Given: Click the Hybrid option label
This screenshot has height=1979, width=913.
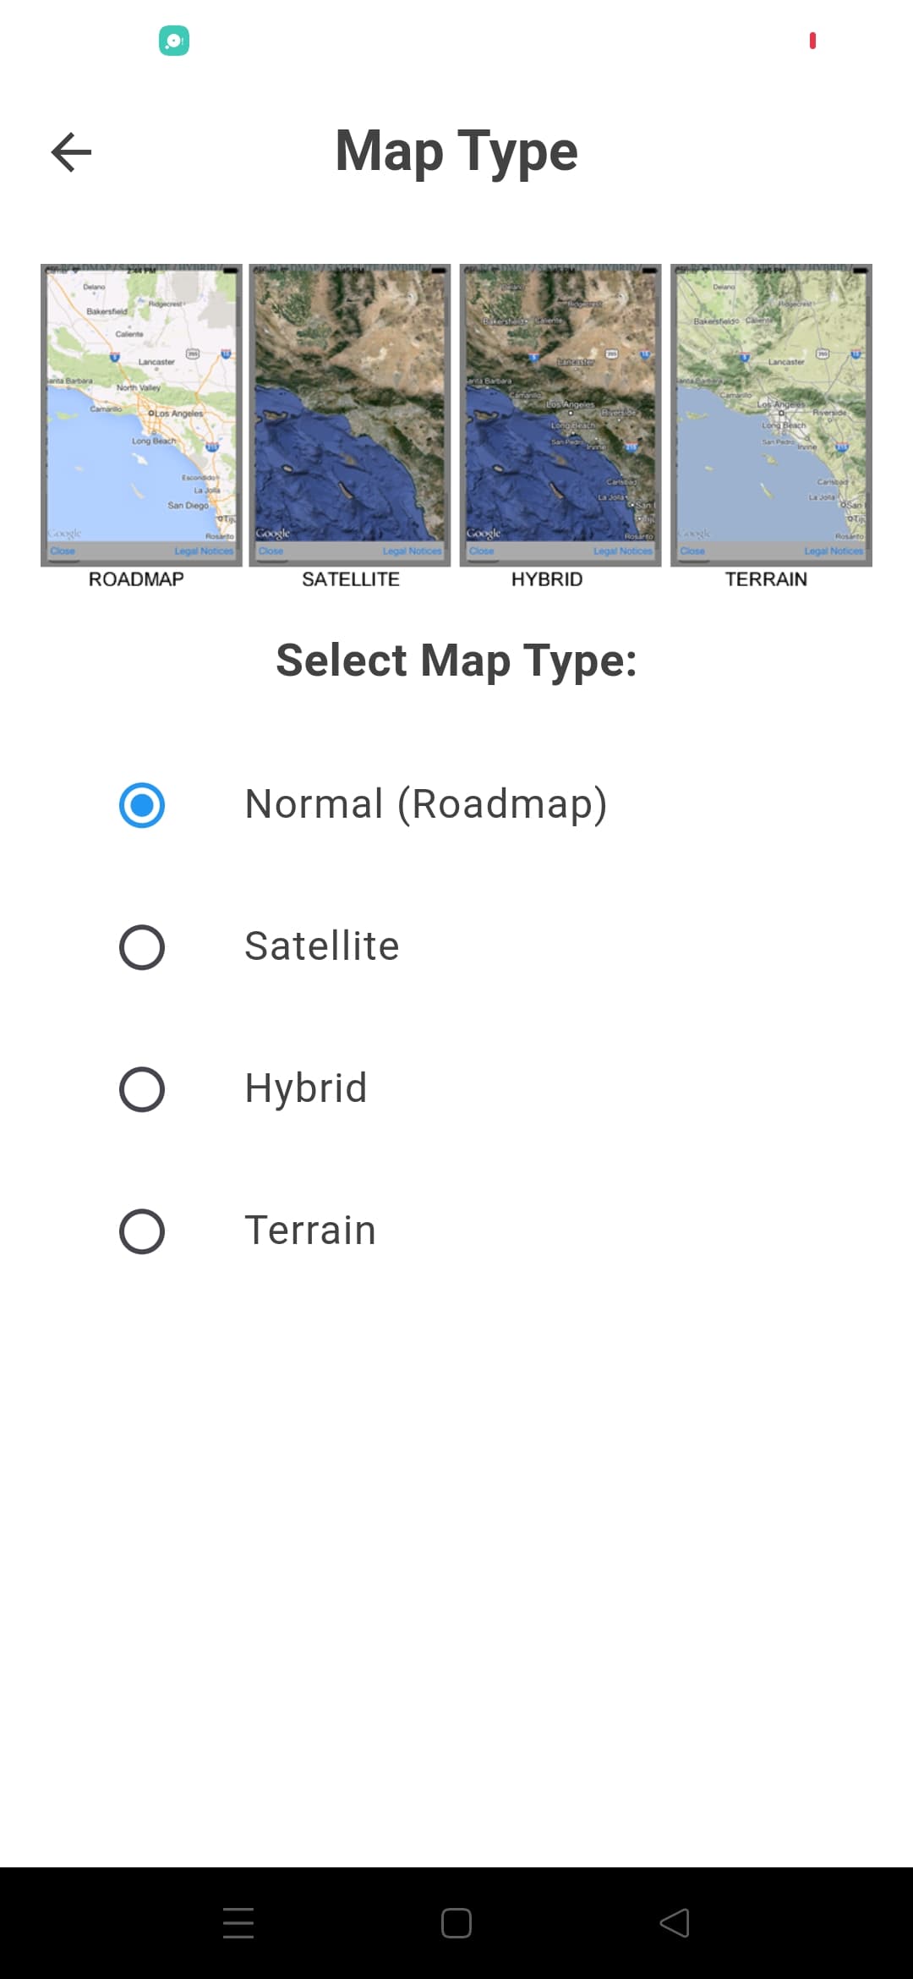Looking at the screenshot, I should click(305, 1088).
